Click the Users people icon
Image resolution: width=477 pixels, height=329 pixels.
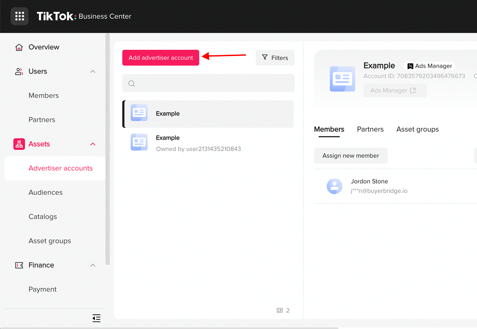pyautogui.click(x=19, y=72)
